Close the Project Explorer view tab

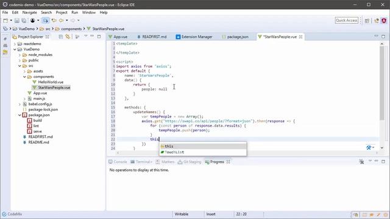pos(48,36)
